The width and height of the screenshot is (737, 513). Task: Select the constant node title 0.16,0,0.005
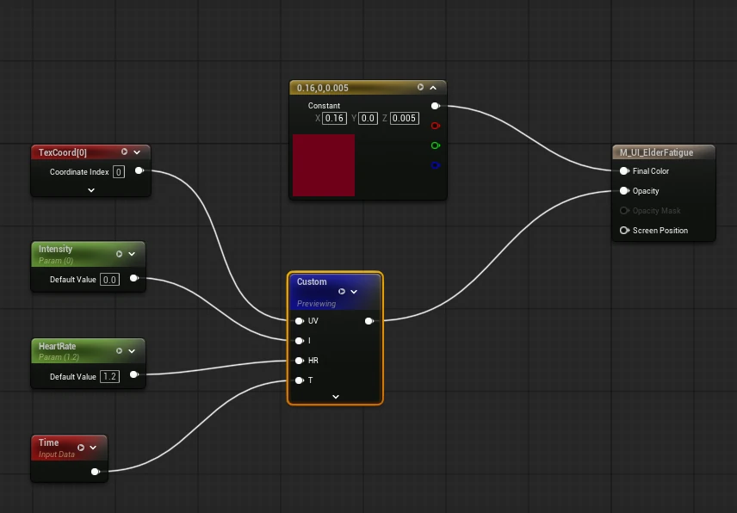[322, 88]
